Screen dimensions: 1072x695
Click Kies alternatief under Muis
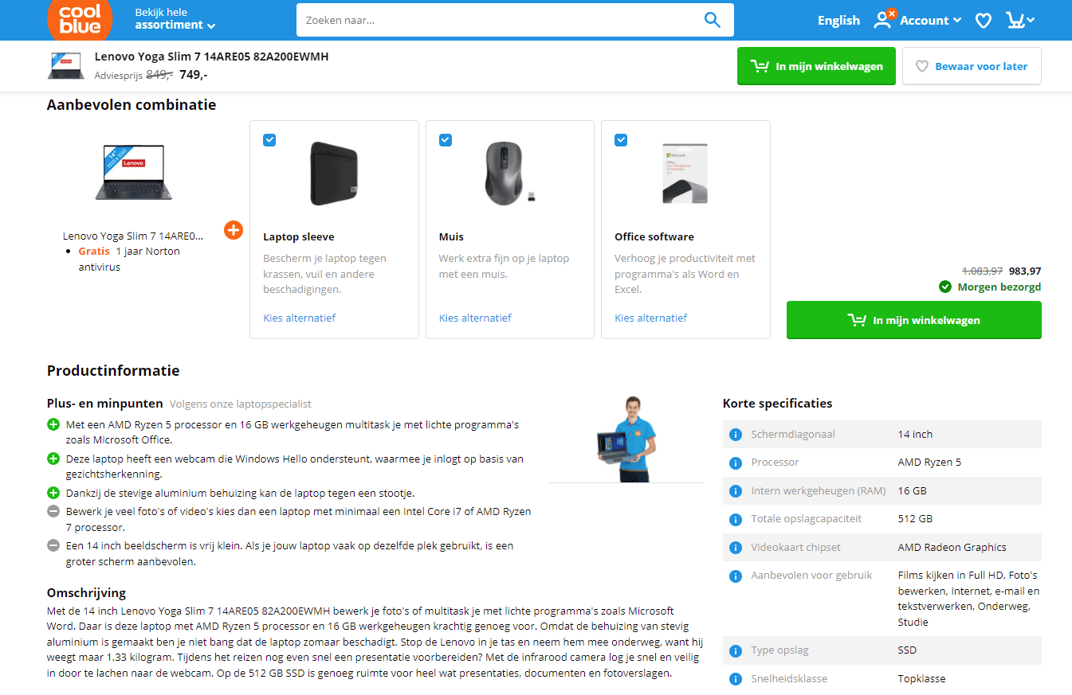(x=475, y=318)
